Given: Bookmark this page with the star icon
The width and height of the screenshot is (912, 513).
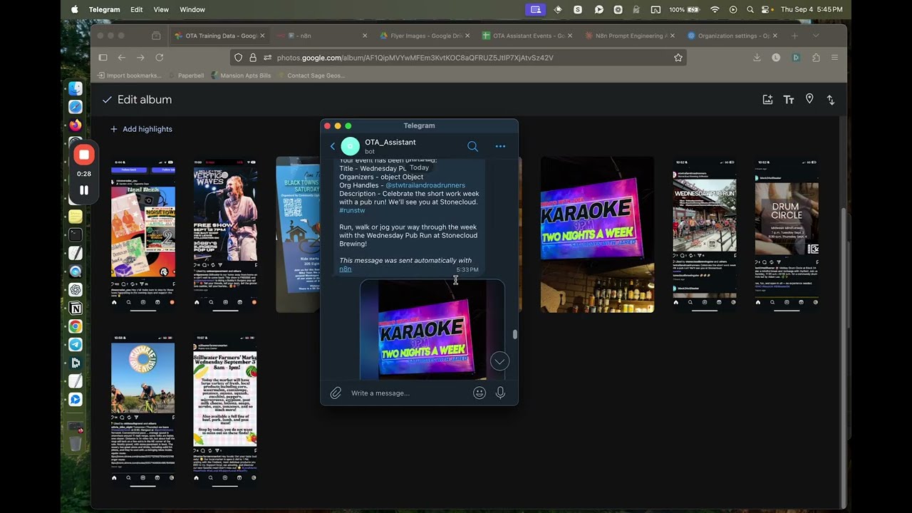Looking at the screenshot, I should 678,58.
